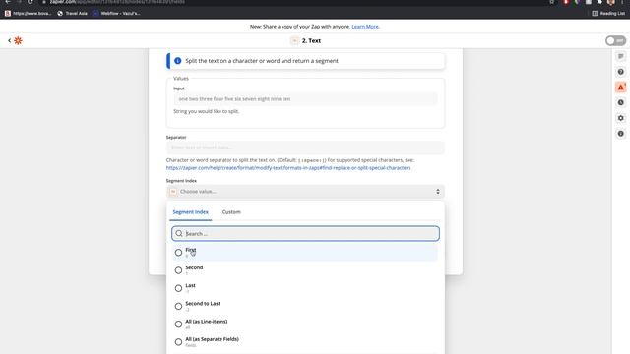Open the settings gear icon in sidebar
The width and height of the screenshot is (630, 354).
621,118
